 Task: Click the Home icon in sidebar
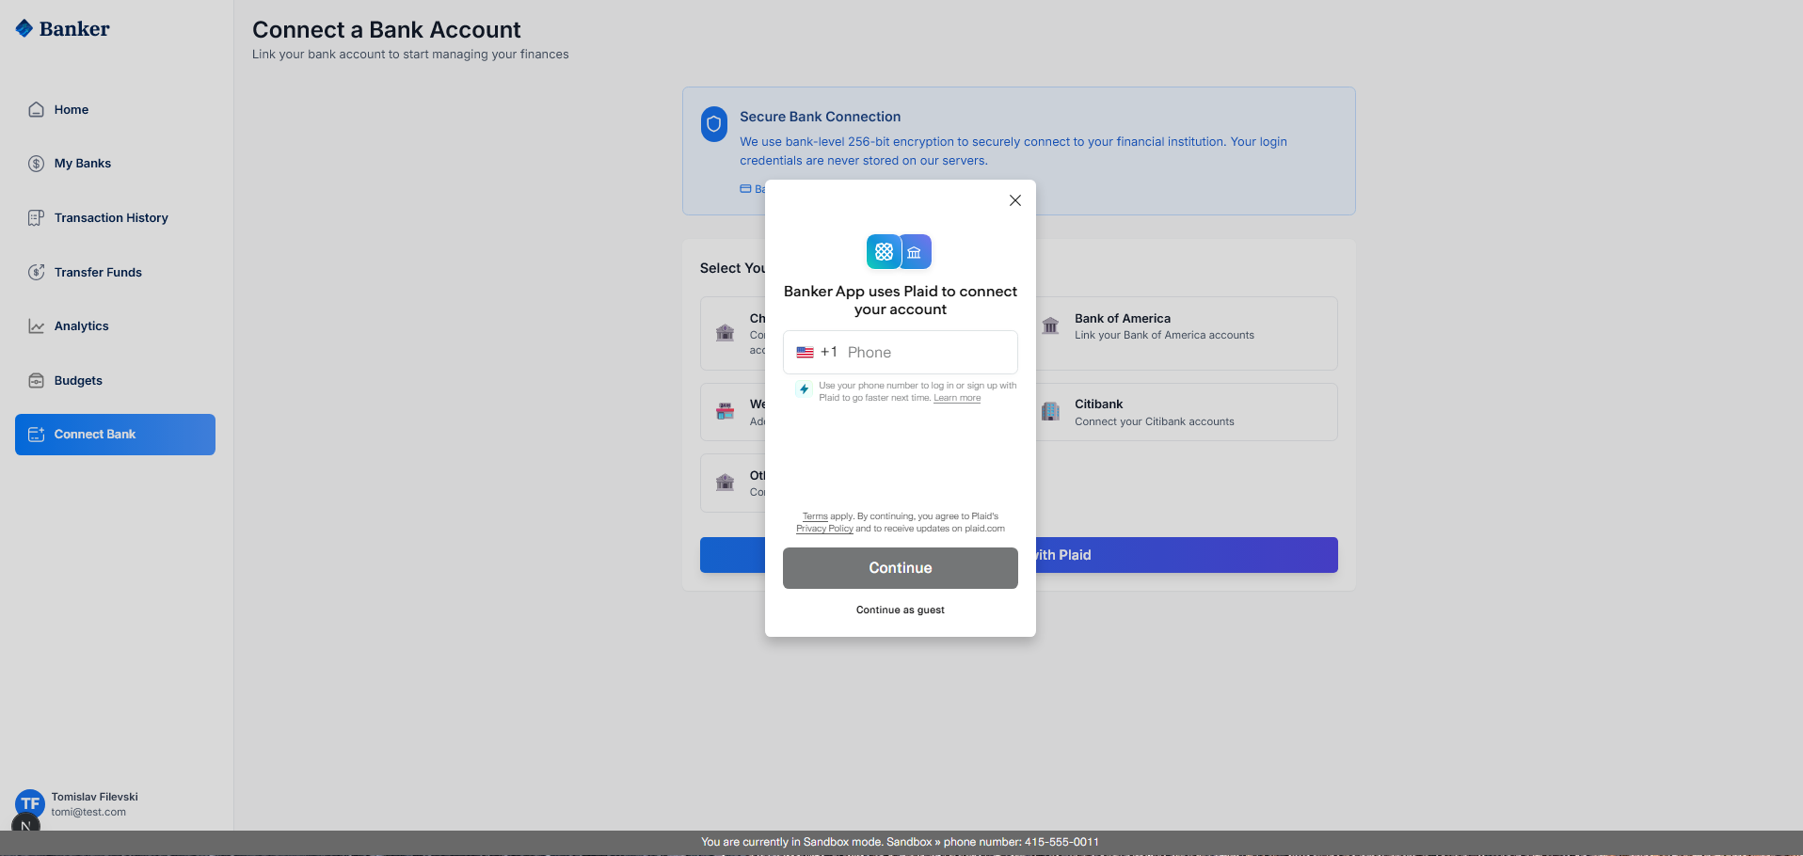click(36, 110)
